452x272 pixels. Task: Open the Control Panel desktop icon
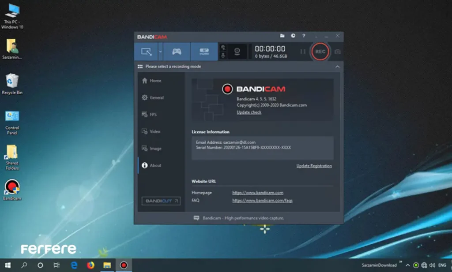pyautogui.click(x=12, y=123)
